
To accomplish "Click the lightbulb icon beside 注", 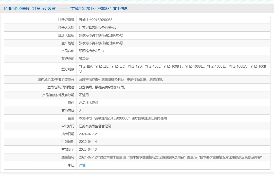I will click(x=69, y=165).
